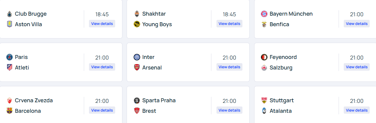Click the Bayern München club logo
376x123 pixels.
264,14
